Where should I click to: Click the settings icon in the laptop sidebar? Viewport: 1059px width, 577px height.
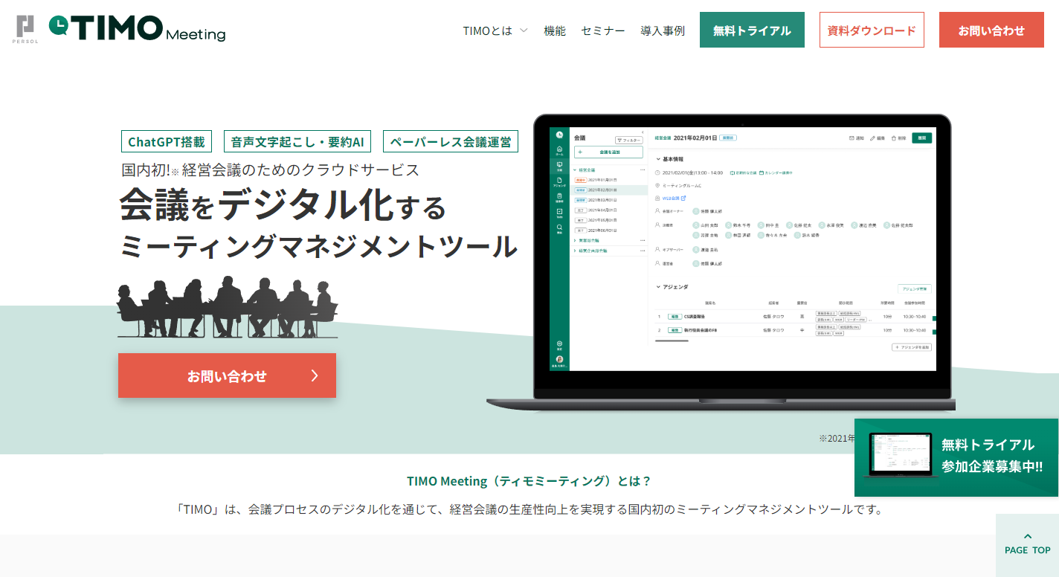pyautogui.click(x=559, y=344)
